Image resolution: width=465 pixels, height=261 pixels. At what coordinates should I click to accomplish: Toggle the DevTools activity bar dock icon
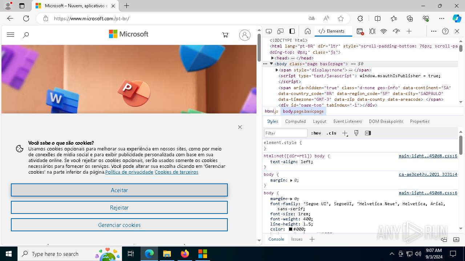[x=292, y=31]
